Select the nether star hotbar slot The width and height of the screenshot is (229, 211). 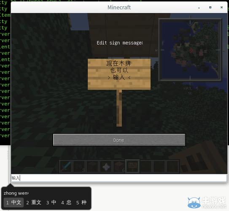(x=106, y=166)
